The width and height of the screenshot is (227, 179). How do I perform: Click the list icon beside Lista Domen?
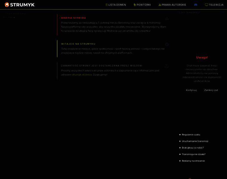point(107,5)
